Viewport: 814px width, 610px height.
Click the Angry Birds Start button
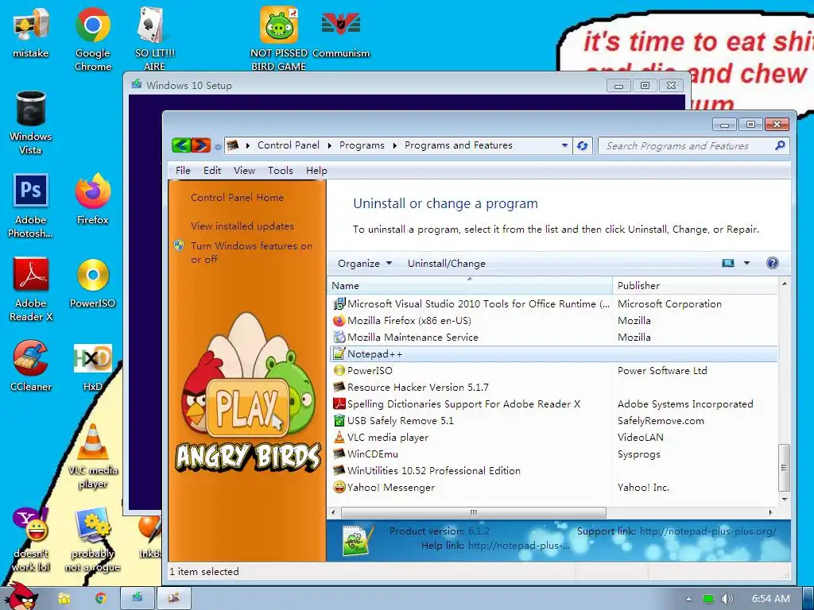(20, 596)
